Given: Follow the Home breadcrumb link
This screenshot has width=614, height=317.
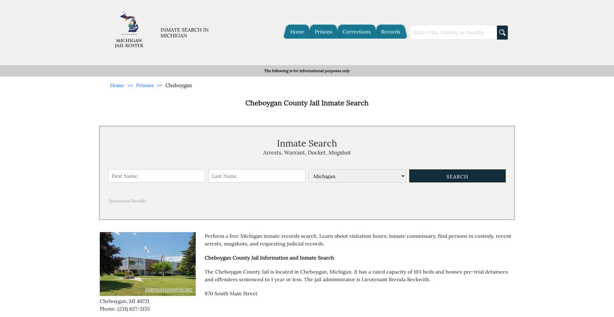Looking at the screenshot, I should [117, 85].
